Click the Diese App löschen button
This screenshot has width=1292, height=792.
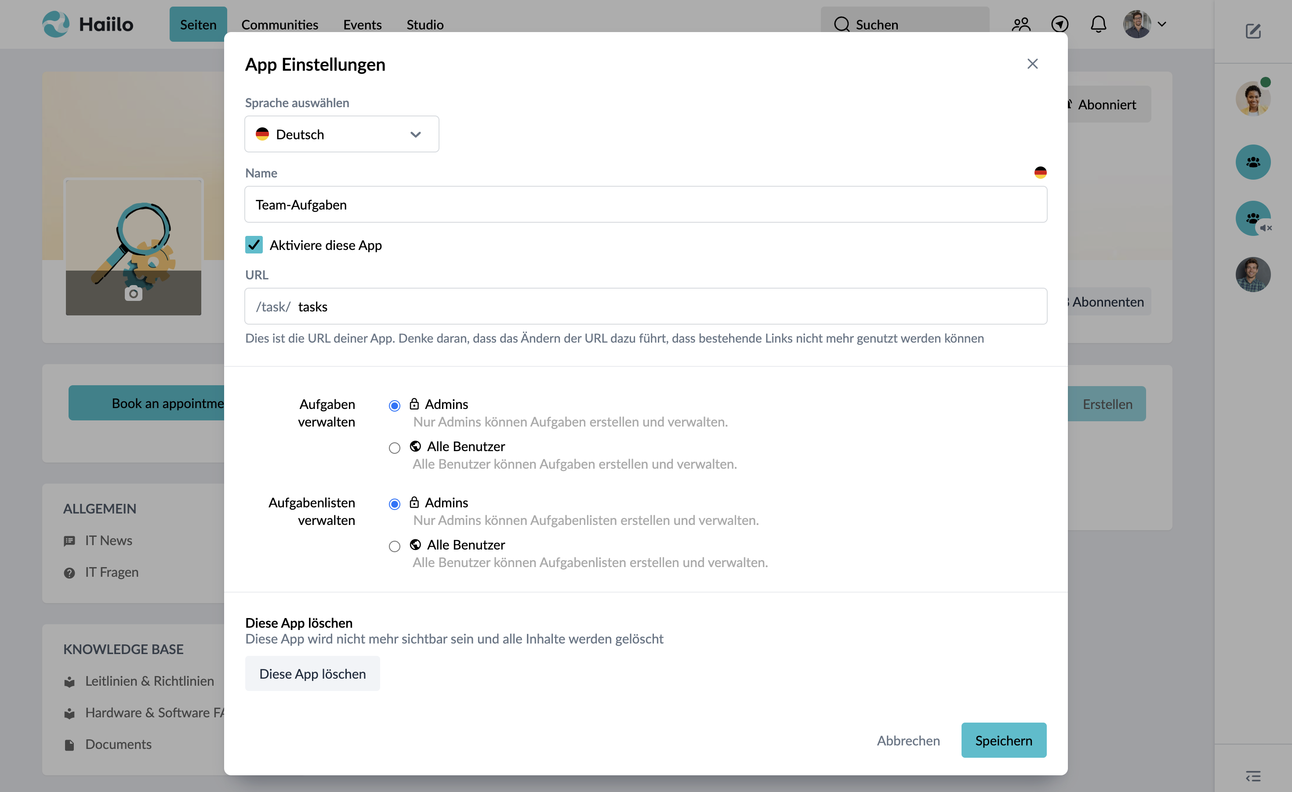coord(312,673)
